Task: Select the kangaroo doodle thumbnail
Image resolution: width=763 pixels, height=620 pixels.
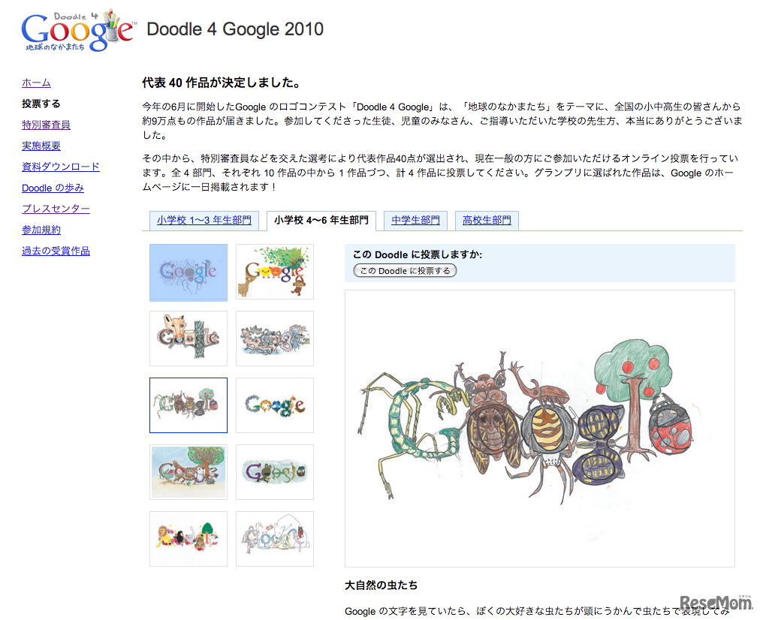Action: (188, 339)
